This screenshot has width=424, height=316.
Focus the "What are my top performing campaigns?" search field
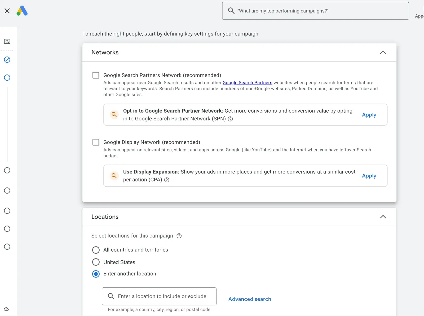[315, 11]
